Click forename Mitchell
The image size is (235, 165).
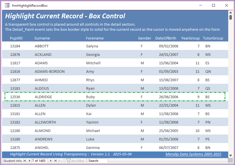[93, 63]
